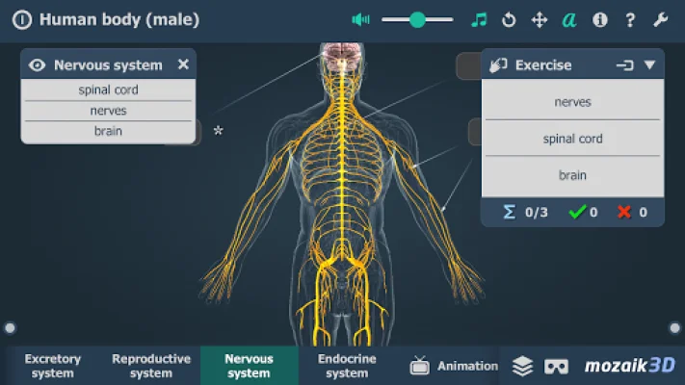Toggle the background music note icon

coord(479,19)
